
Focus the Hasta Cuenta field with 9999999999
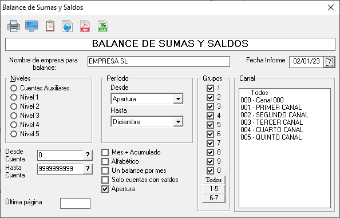(61, 169)
